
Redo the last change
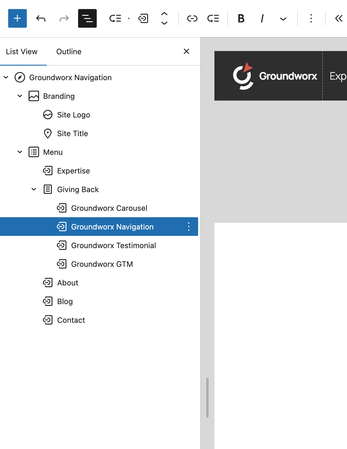(x=64, y=18)
